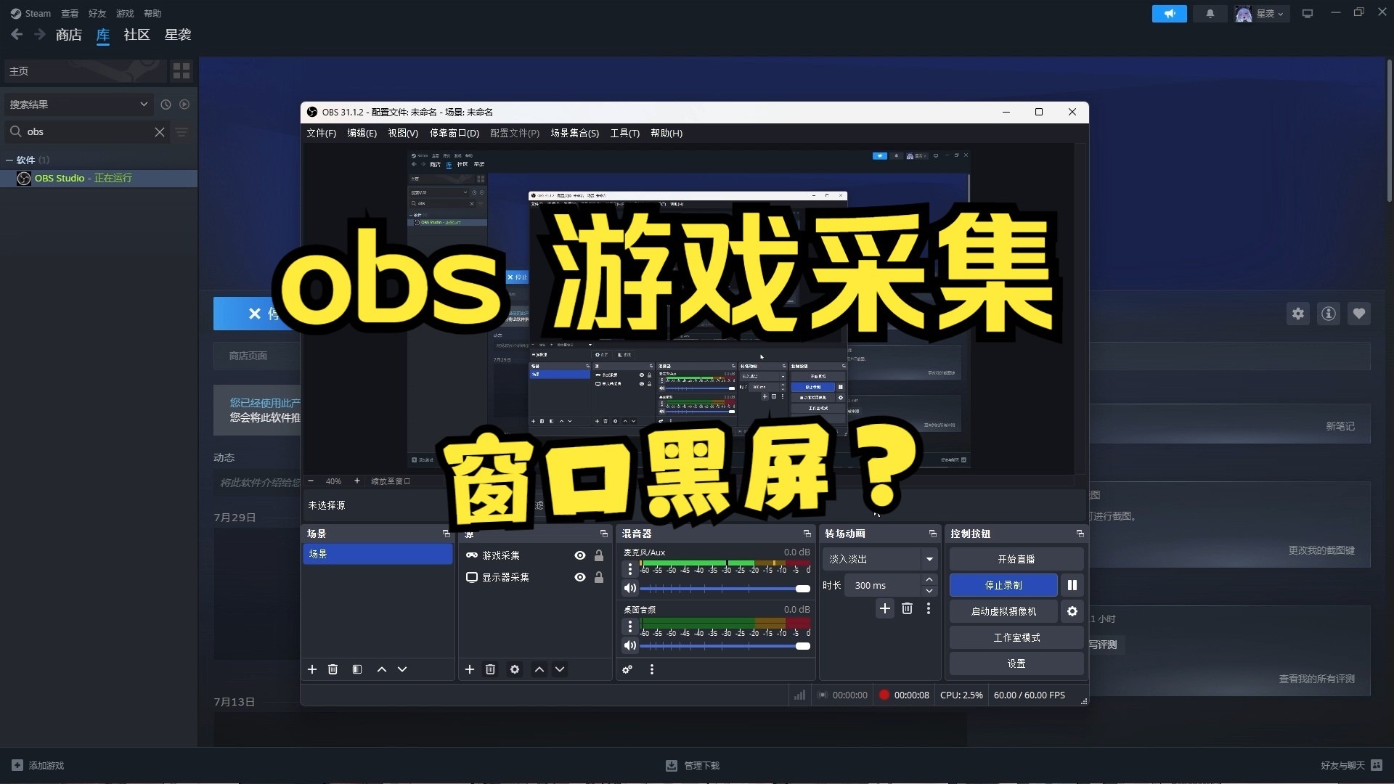Click 开始直播 button
This screenshot has width=1394, height=784.
click(1016, 559)
